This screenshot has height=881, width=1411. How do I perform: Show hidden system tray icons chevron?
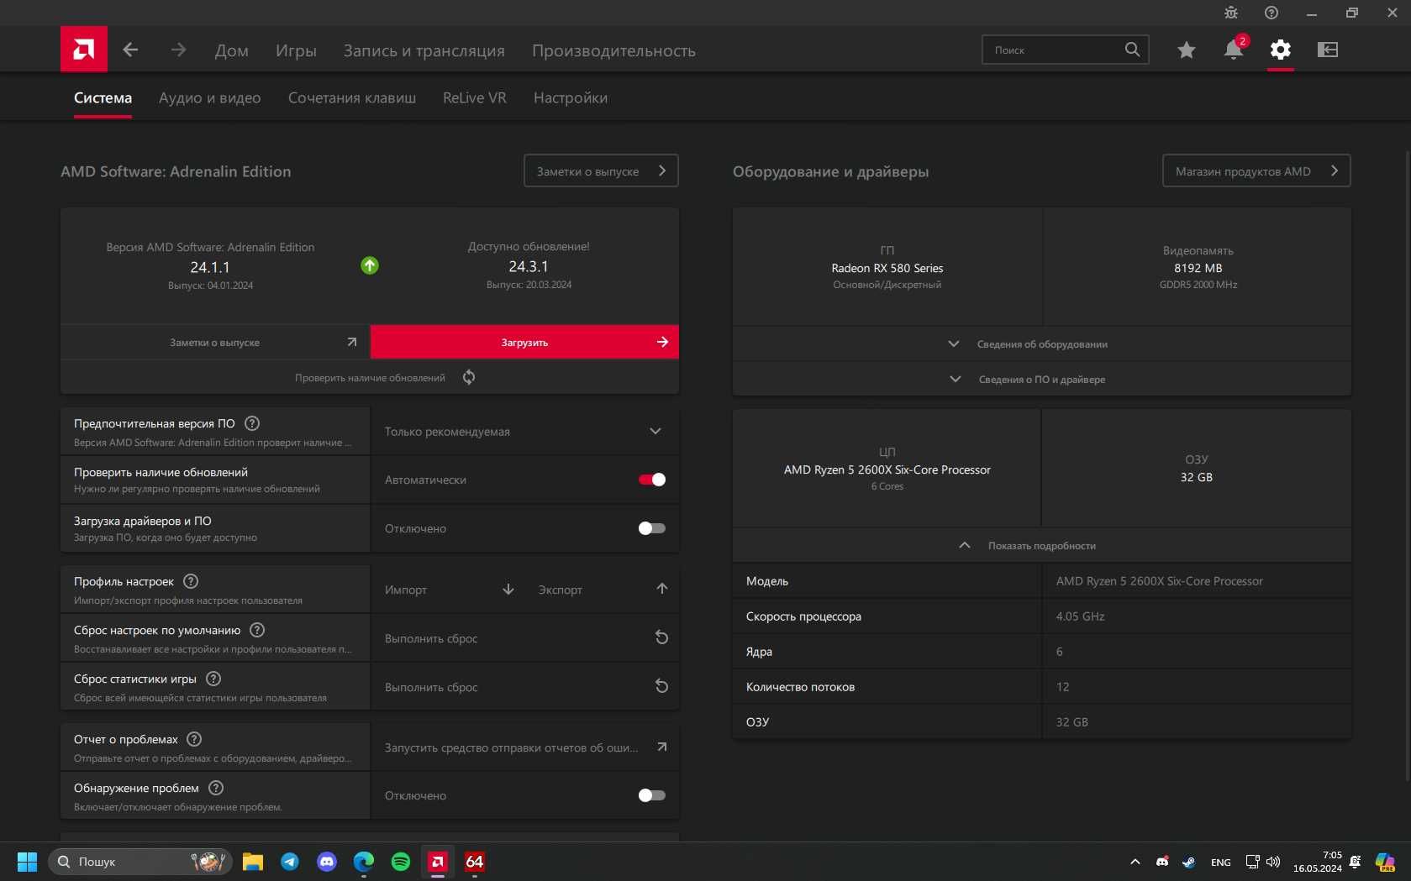(x=1135, y=862)
